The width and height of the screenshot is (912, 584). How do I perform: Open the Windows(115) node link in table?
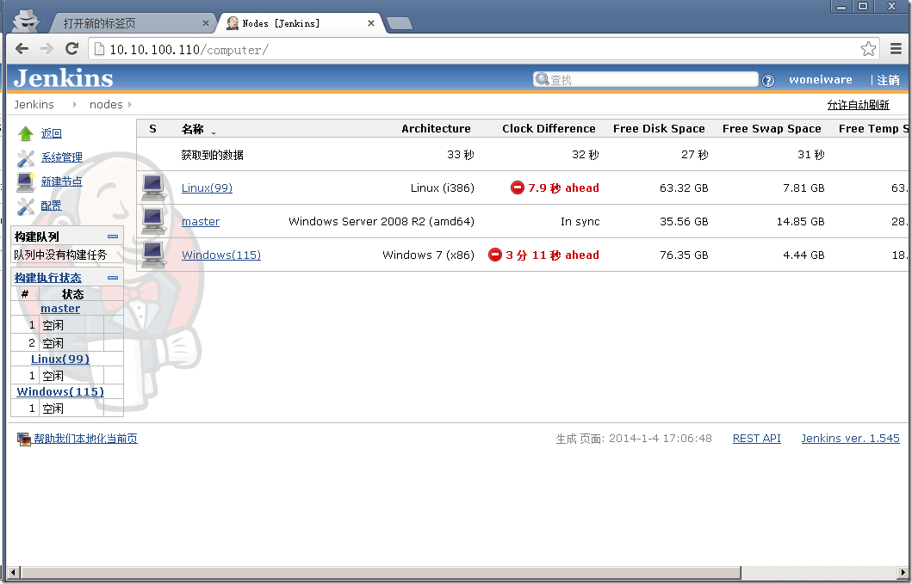point(221,255)
